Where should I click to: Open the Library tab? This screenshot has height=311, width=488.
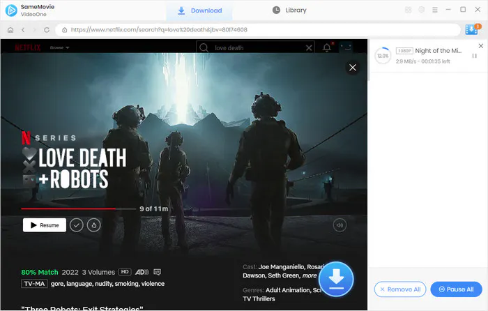pos(289,10)
